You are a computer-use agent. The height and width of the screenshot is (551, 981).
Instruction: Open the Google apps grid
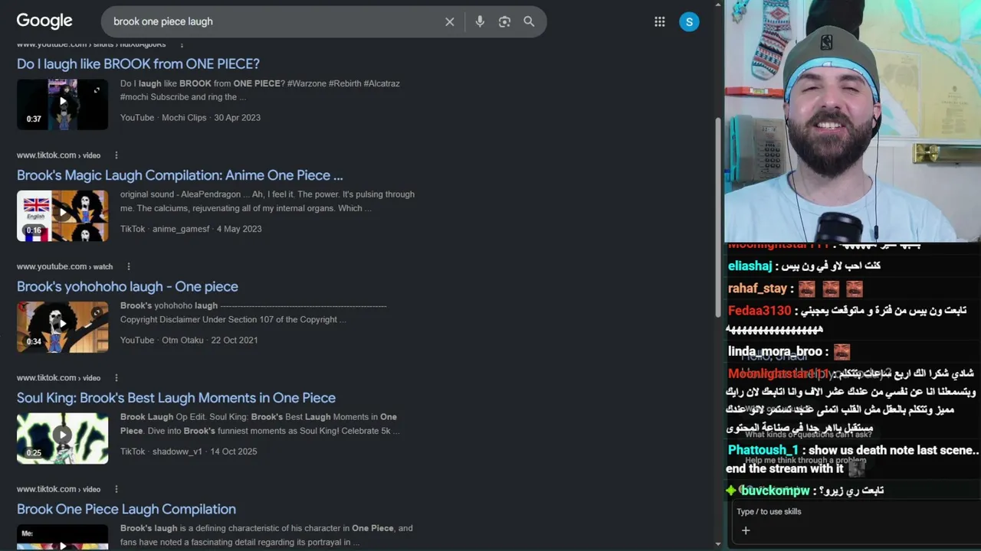point(660,21)
